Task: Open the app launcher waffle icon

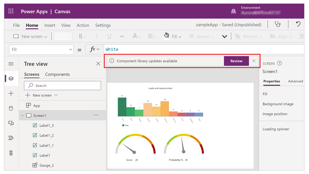Action: (x=11, y=11)
